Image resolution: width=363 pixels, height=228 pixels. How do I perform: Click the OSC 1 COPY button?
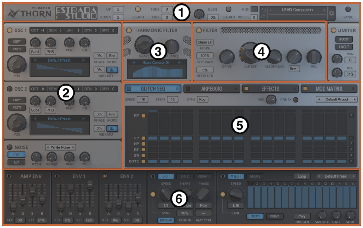click(x=17, y=42)
